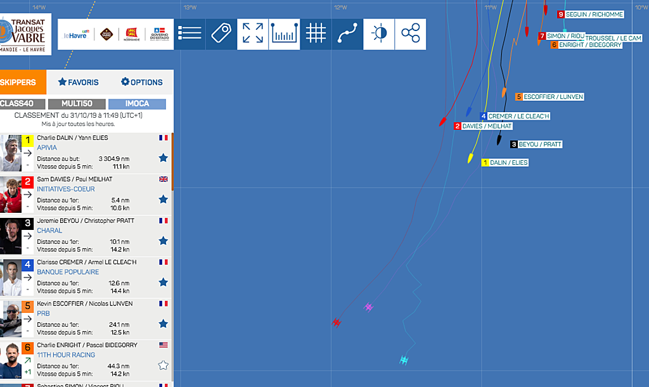This screenshot has width=649, height=387.
Task: Unfavorite APIVIA using its star
Action: point(163,158)
